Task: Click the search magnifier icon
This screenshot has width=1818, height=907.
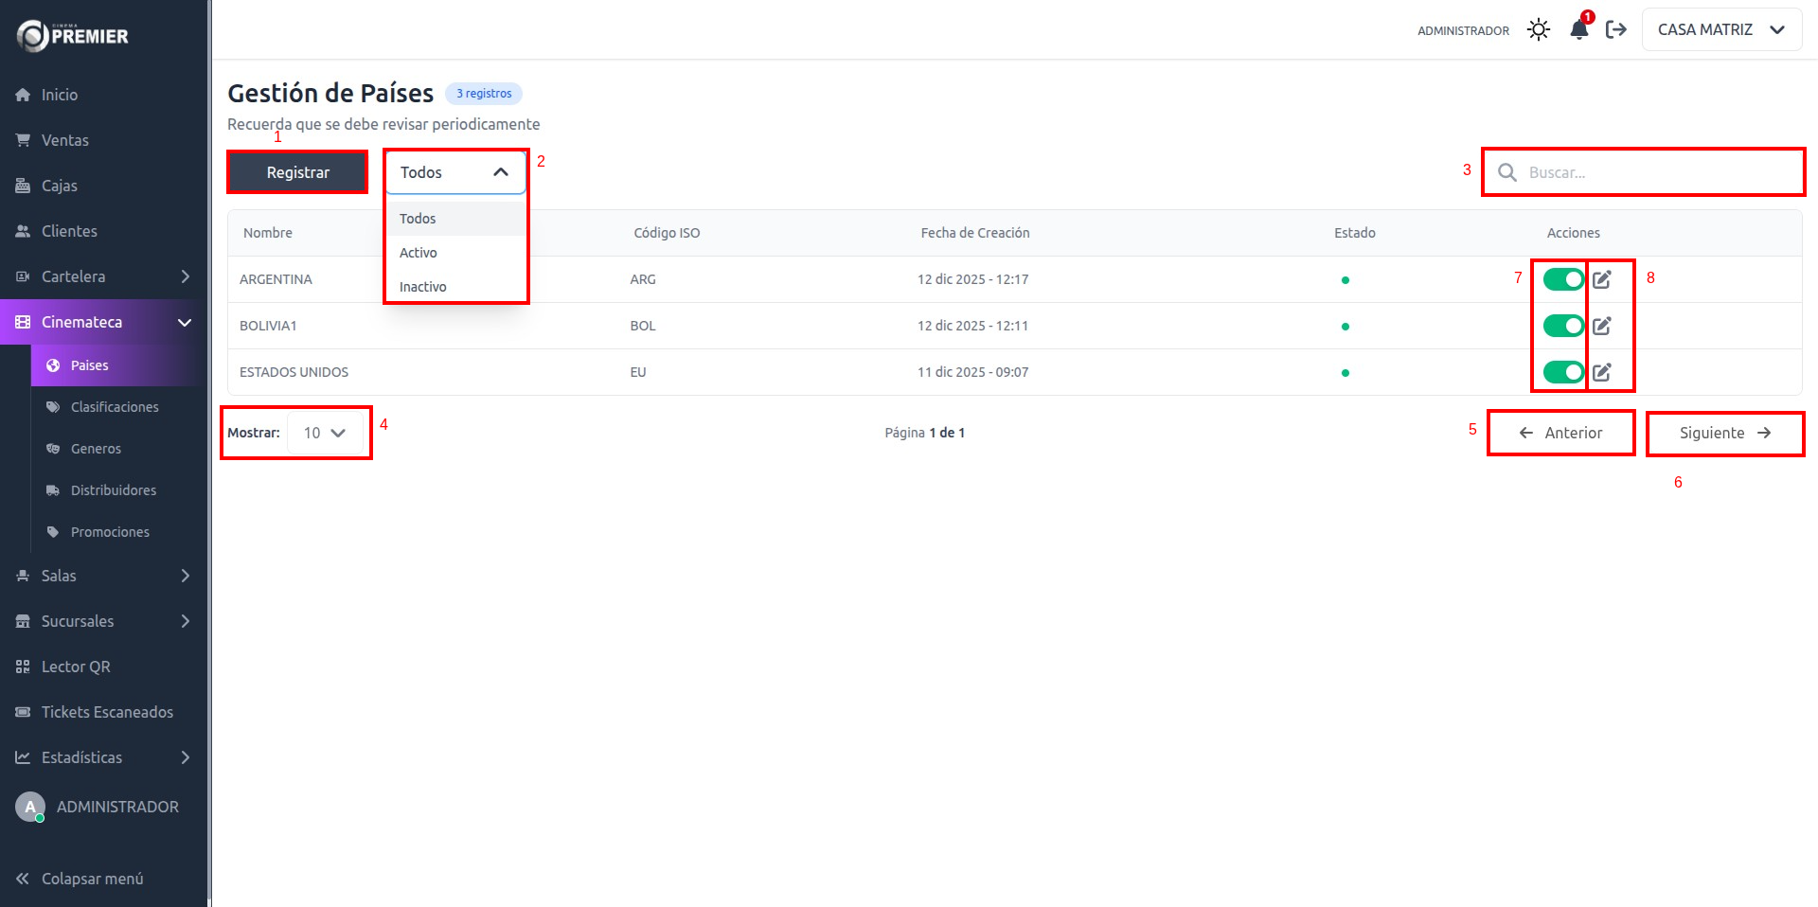Action: (1507, 172)
